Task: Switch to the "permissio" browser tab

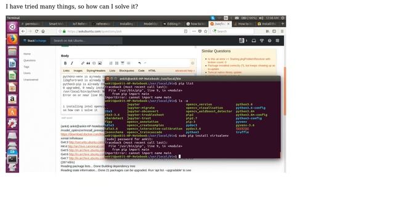Action: click(x=31, y=24)
